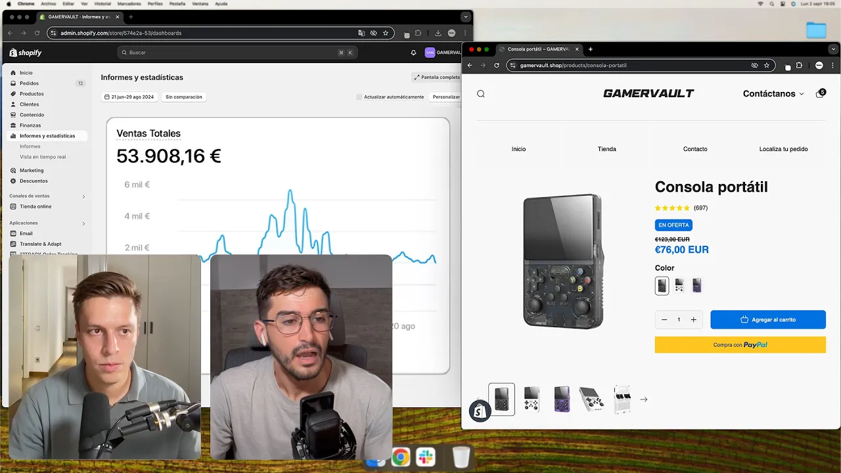Increase product quantity with the plus button

pyautogui.click(x=693, y=320)
